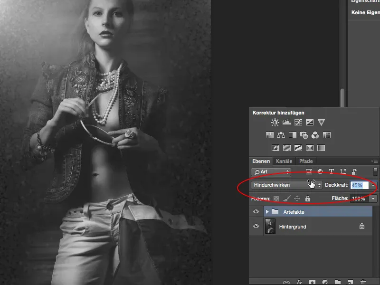380x285 pixels.
Task: Click the link layers chain icon
Action: [286, 283]
